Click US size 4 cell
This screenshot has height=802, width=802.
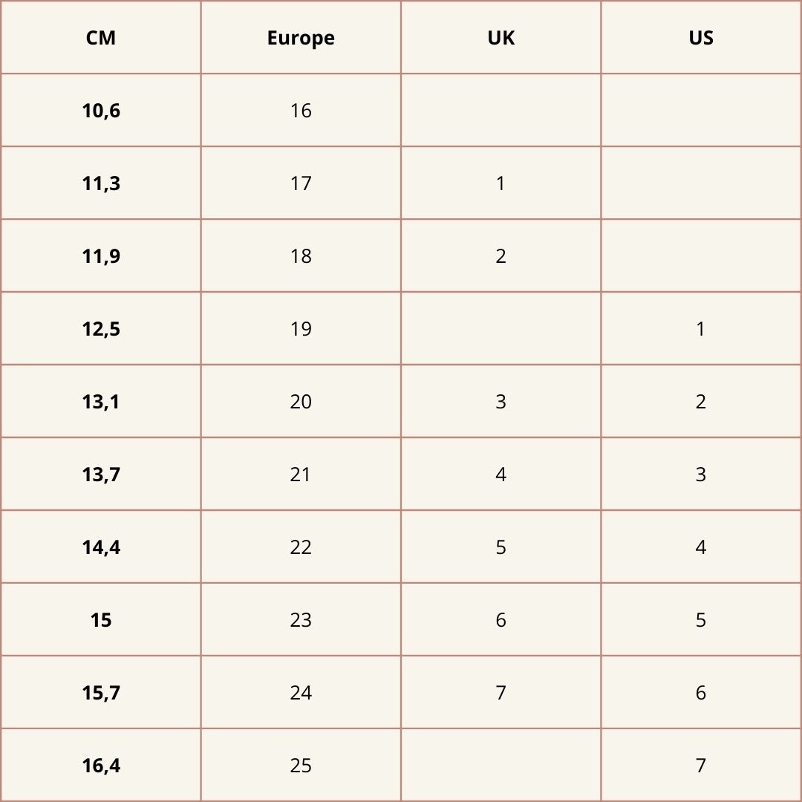pyautogui.click(x=700, y=547)
